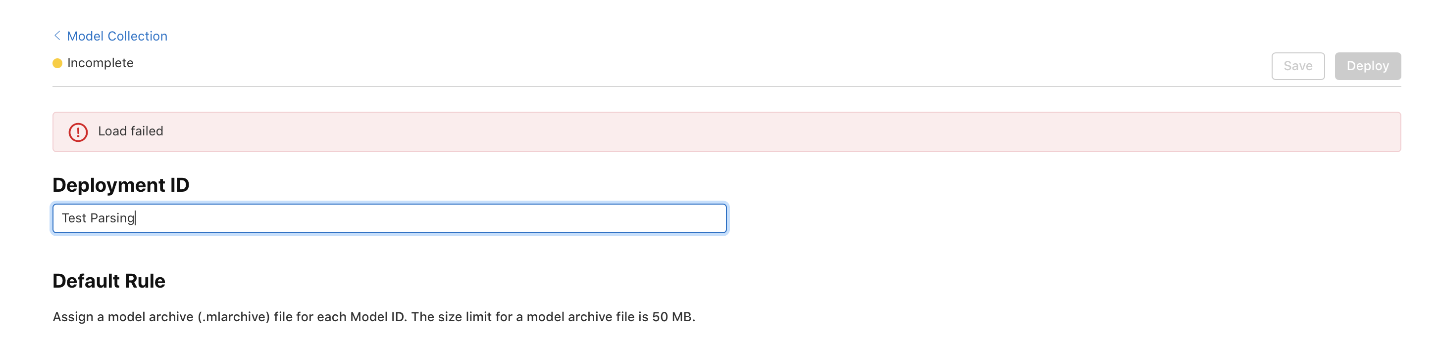This screenshot has height=339, width=1439.
Task: Select the Incomplete status label
Action: point(100,63)
